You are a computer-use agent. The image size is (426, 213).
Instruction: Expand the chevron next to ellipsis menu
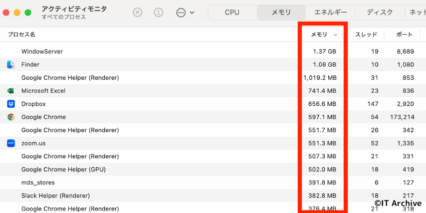[x=192, y=13]
